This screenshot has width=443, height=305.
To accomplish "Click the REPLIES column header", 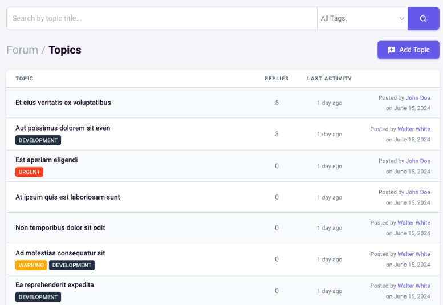I will pyautogui.click(x=277, y=79).
